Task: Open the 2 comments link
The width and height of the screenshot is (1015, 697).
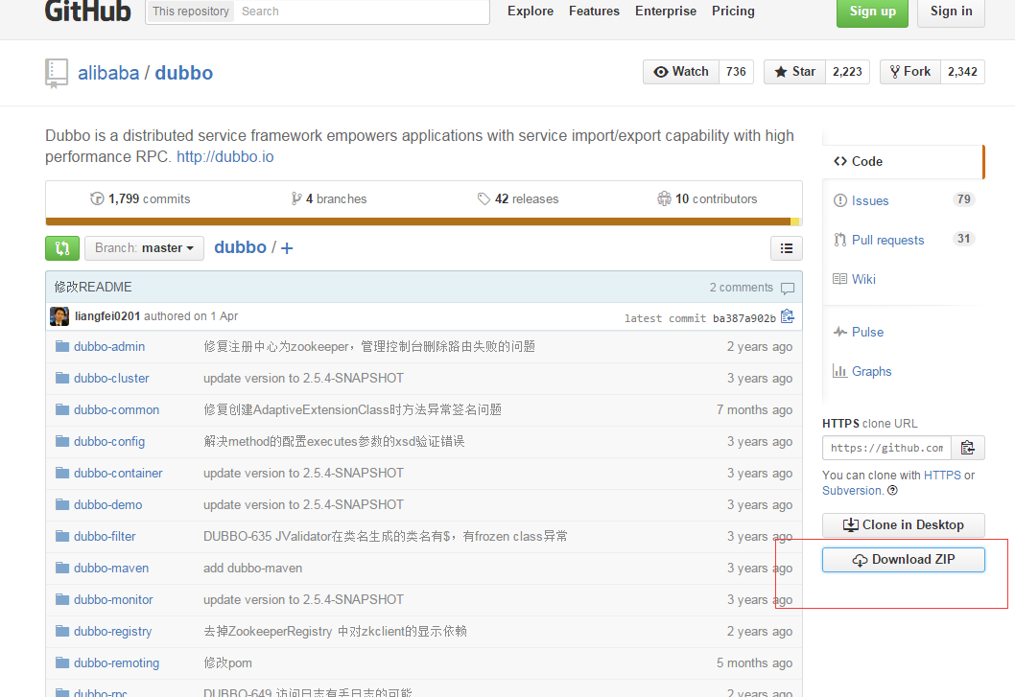Action: 742,288
